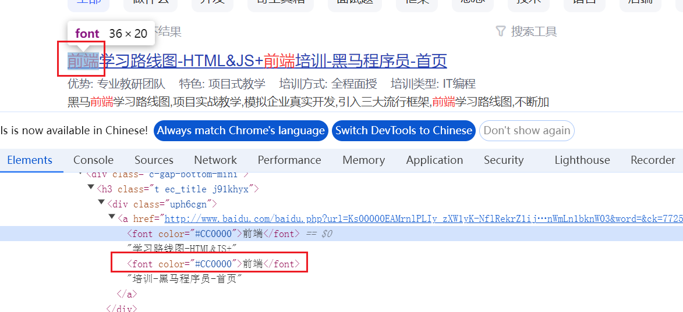Collapse the anchor href node

[x=112, y=217]
